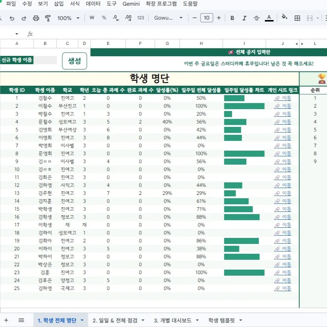Click the announcement text about 스터디카페 휴무

pyautogui.click(x=248, y=63)
